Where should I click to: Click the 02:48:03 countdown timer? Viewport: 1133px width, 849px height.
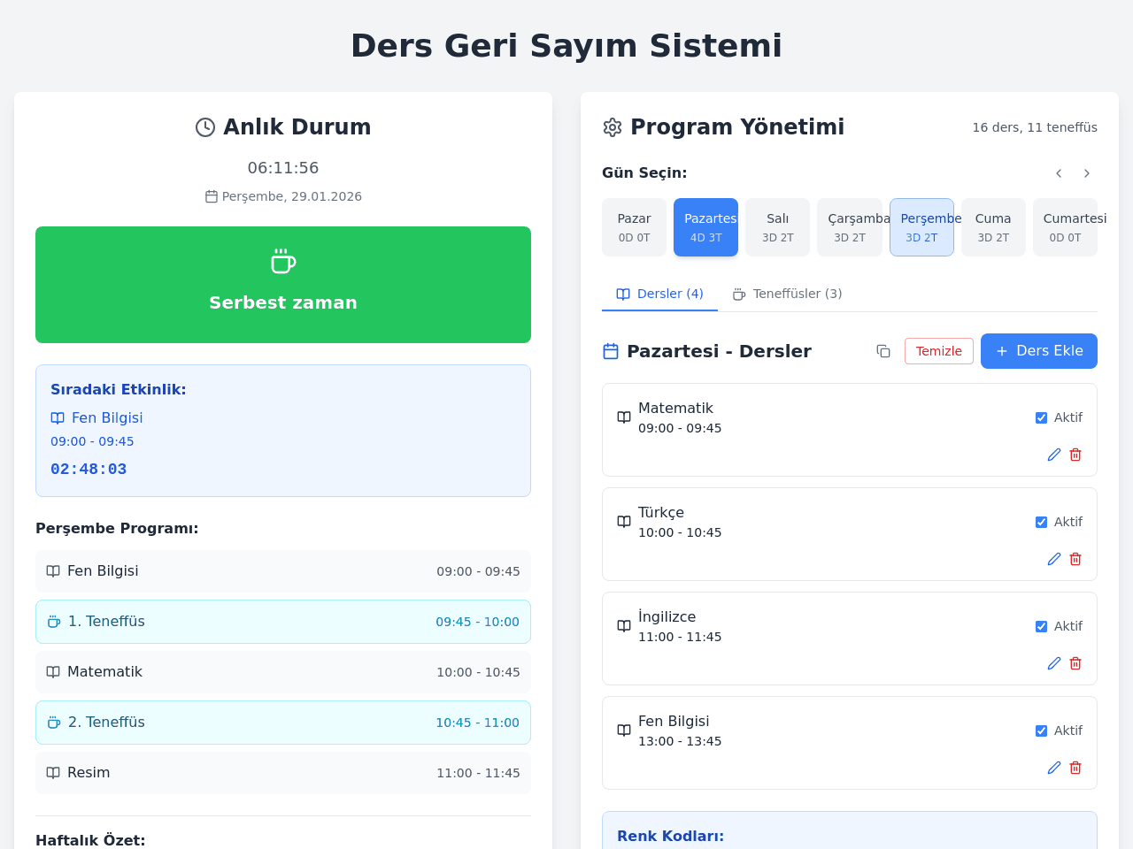click(89, 469)
